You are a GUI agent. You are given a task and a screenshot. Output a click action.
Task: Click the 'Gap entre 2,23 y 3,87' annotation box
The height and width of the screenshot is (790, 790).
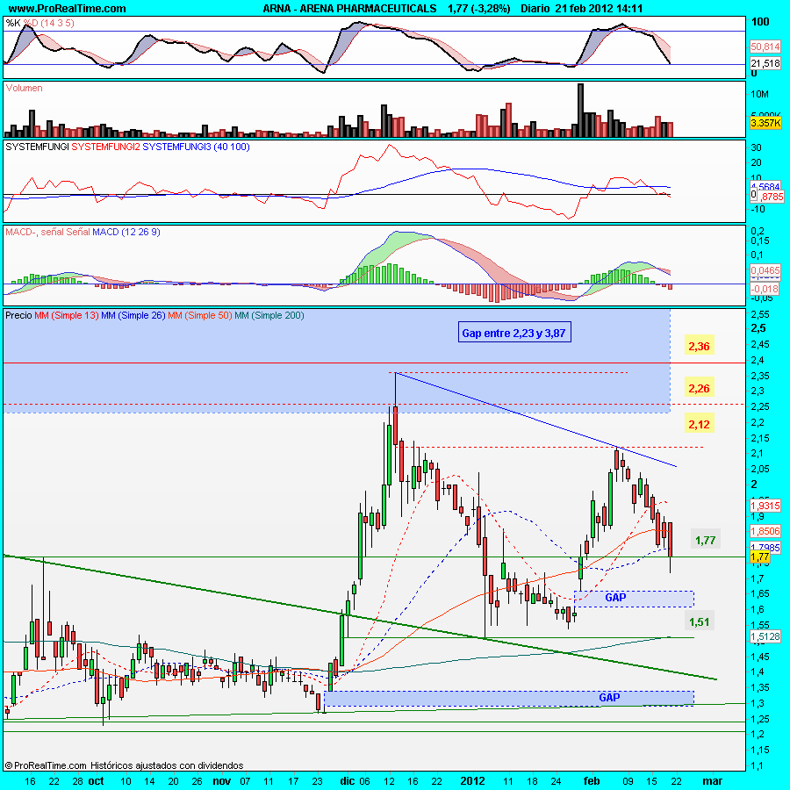514,333
